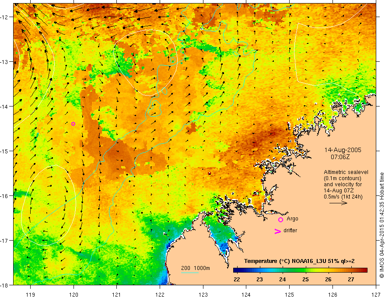The image size is (385, 298).
Task: Click the dark blue 22°C end of colour bar
Action: tap(236, 270)
